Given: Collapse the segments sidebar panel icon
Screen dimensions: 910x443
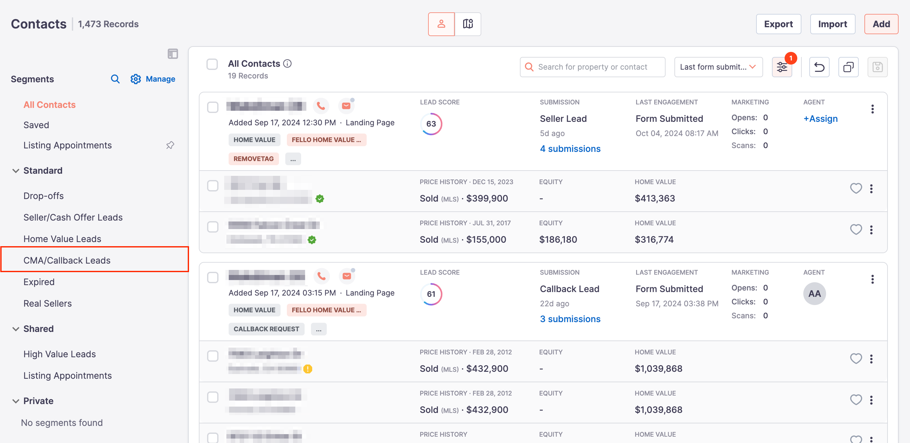Looking at the screenshot, I should (173, 54).
